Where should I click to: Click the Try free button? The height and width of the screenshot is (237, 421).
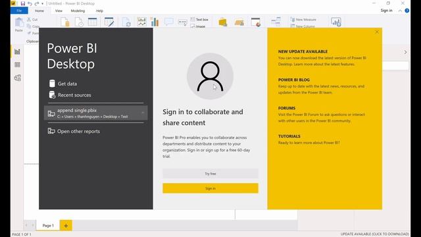[x=210, y=174]
